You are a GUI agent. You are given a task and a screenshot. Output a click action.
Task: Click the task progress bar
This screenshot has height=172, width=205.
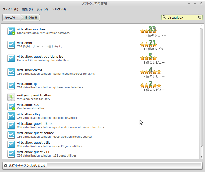(x=124, y=166)
